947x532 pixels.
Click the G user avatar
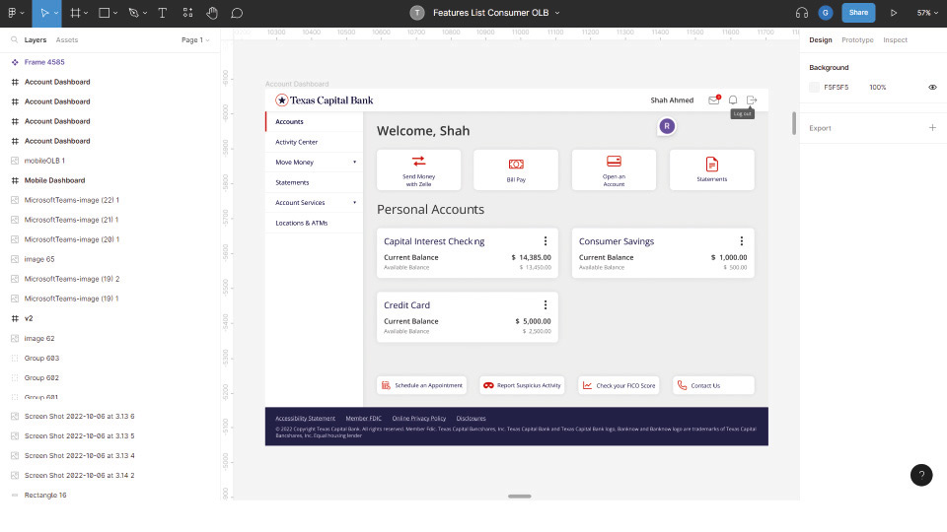click(826, 13)
